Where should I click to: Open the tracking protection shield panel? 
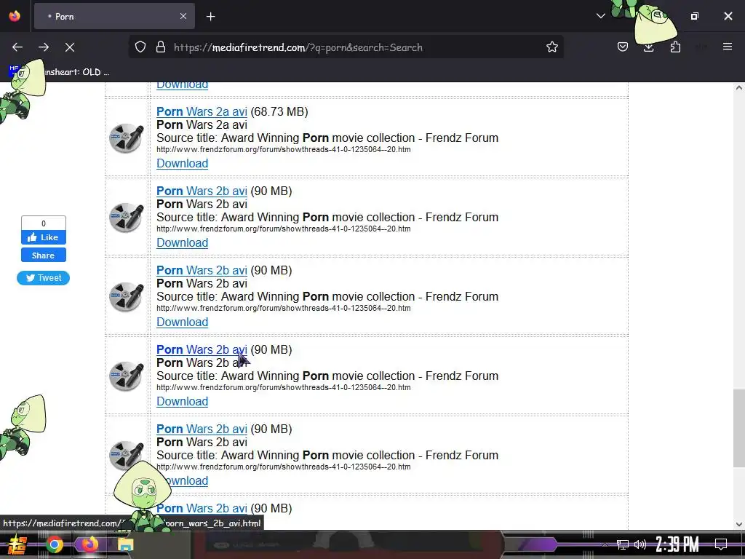pyautogui.click(x=140, y=47)
